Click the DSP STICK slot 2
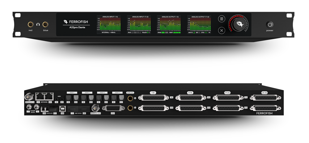 [x=84, y=109]
